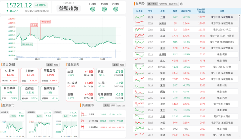Open the sparkline chart for stock 2303 聯電

tap(139, 29)
